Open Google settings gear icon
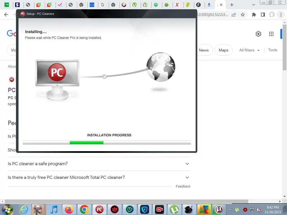 258,34
